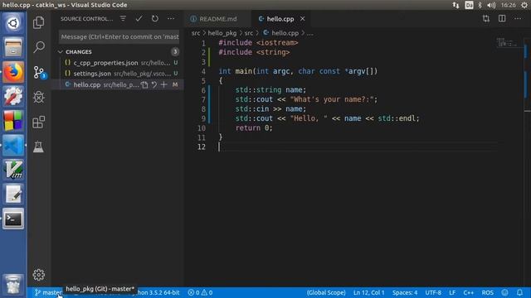Click the feedback smiley in status bar

[x=504, y=292]
